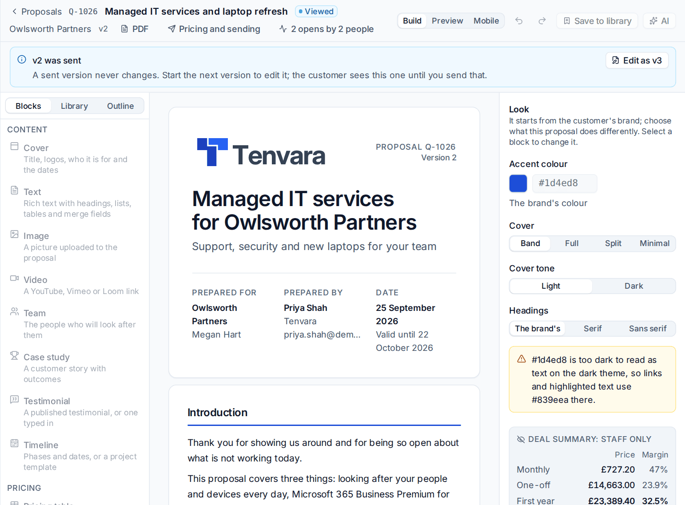Select Minimal cover layout

tap(654, 243)
